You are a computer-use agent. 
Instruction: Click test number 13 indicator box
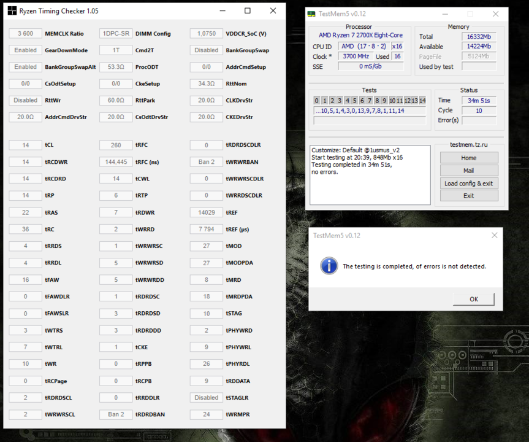(414, 100)
